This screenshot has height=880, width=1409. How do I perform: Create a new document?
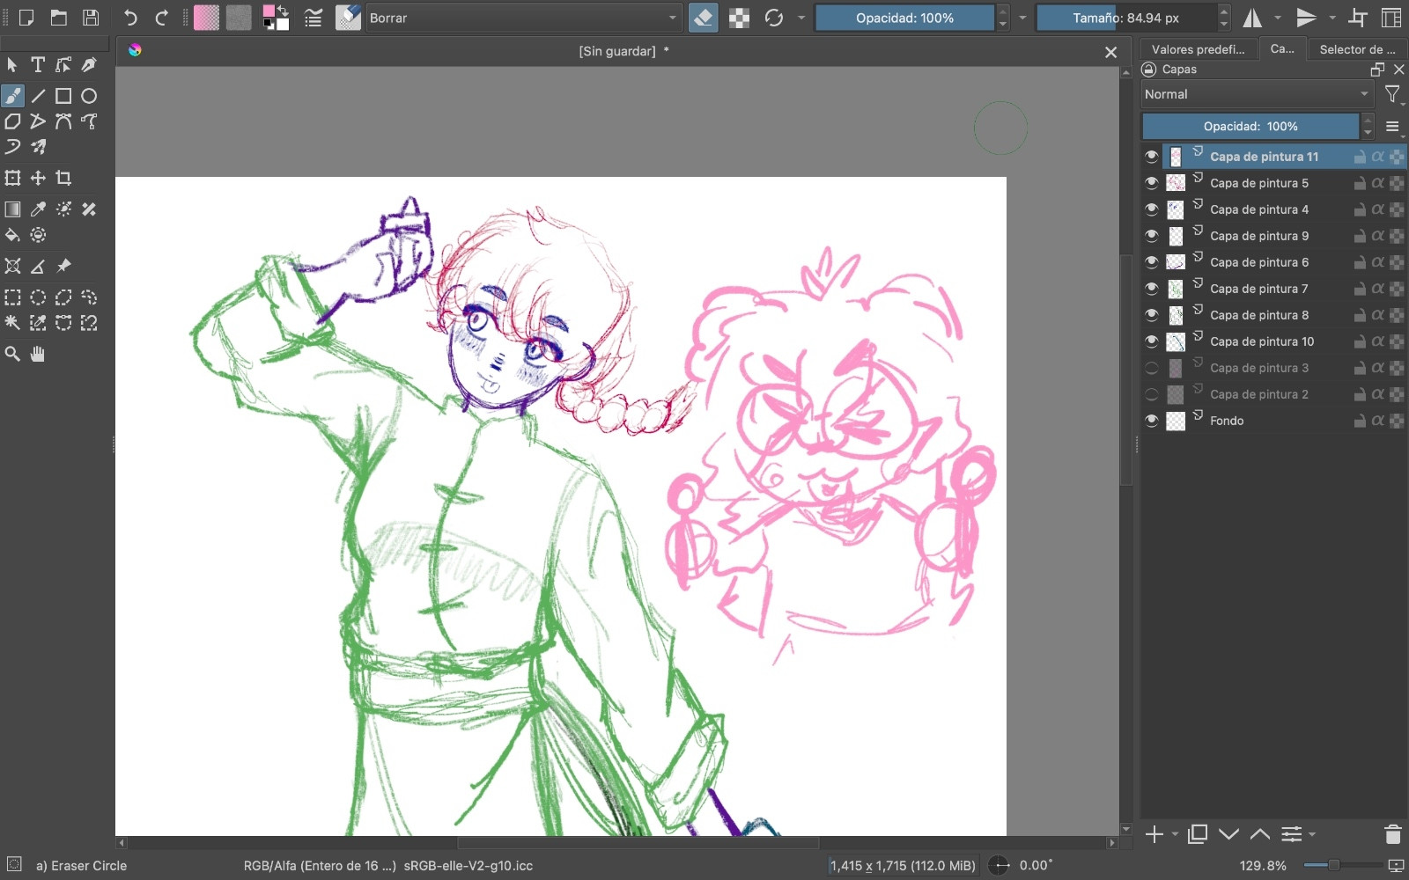(x=26, y=18)
